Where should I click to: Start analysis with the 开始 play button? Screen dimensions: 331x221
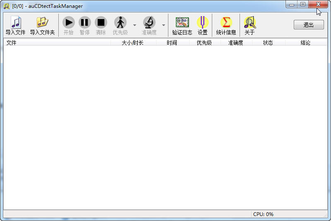coord(69,25)
